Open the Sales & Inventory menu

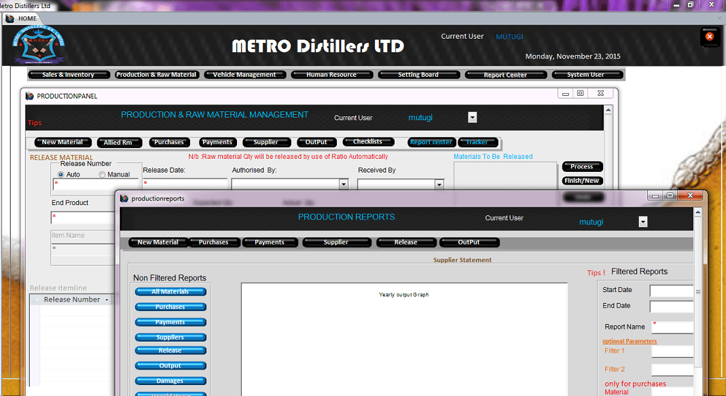(x=69, y=75)
